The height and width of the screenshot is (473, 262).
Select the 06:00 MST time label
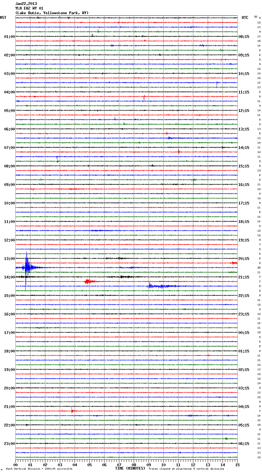(x=10, y=129)
